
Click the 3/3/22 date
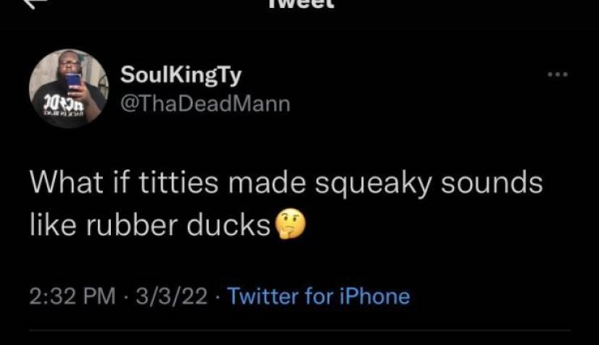pyautogui.click(x=172, y=297)
